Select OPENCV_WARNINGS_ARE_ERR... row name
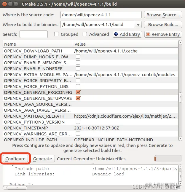 (38, 134)
